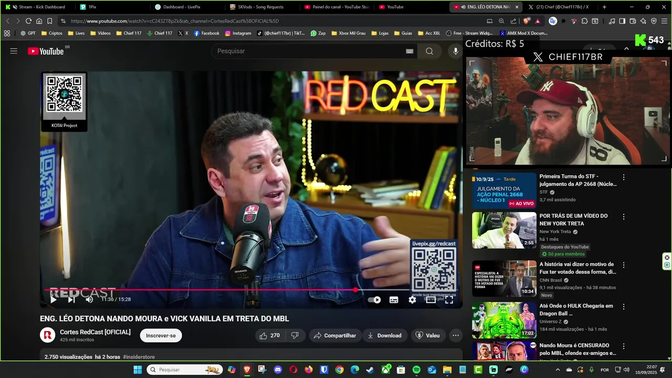
Task: Switch to SKVods - Song Requests tab
Action: [x=262, y=7]
